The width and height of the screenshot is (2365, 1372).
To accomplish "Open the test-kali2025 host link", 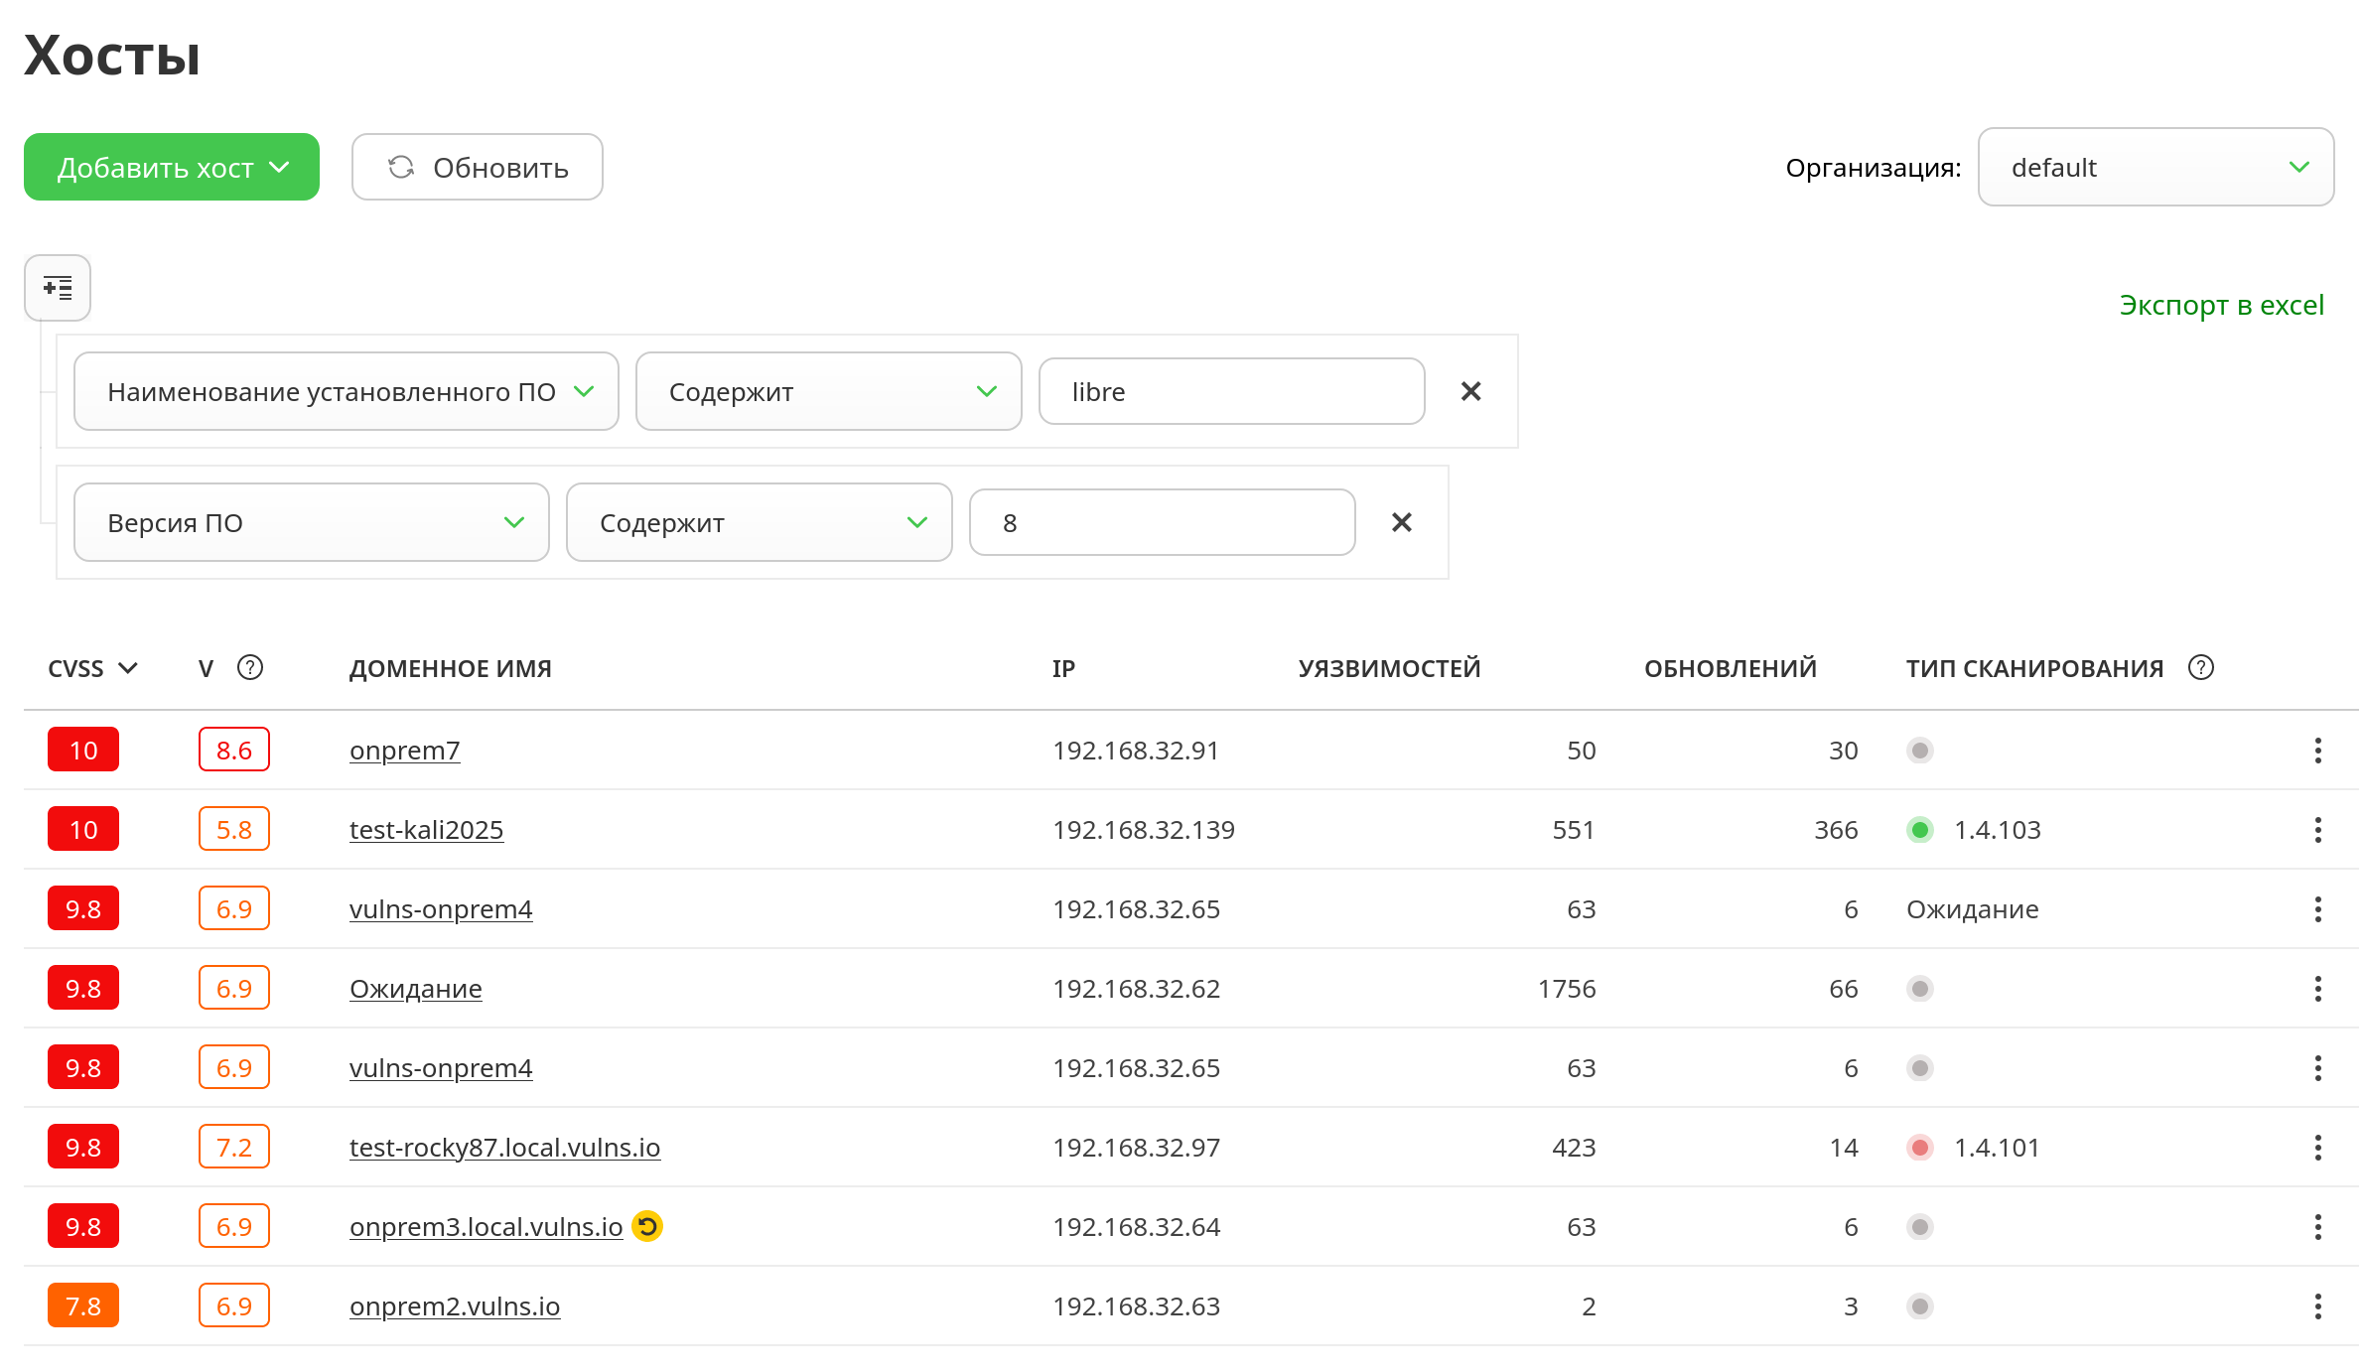I will coord(426,830).
